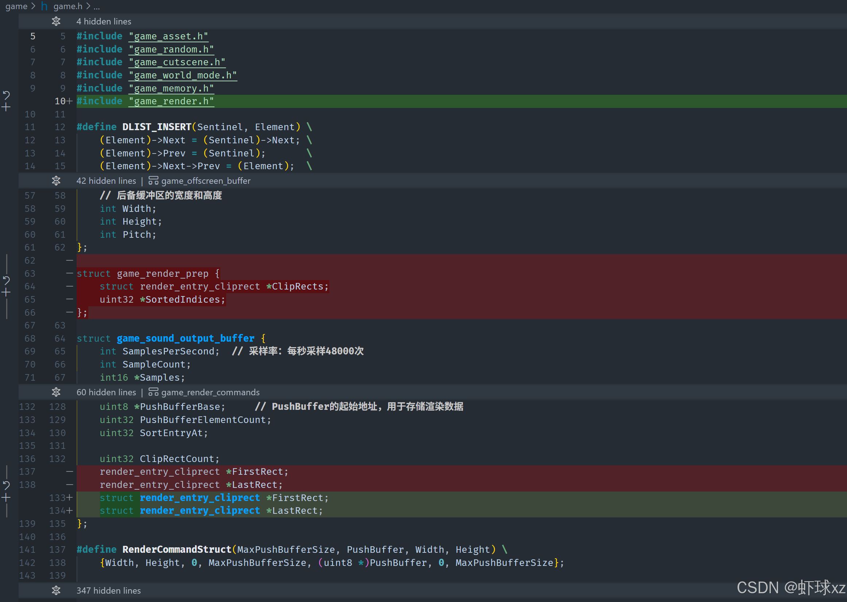Expand the 42 hidden lines region
This screenshot has width=847, height=602.
click(x=56, y=181)
